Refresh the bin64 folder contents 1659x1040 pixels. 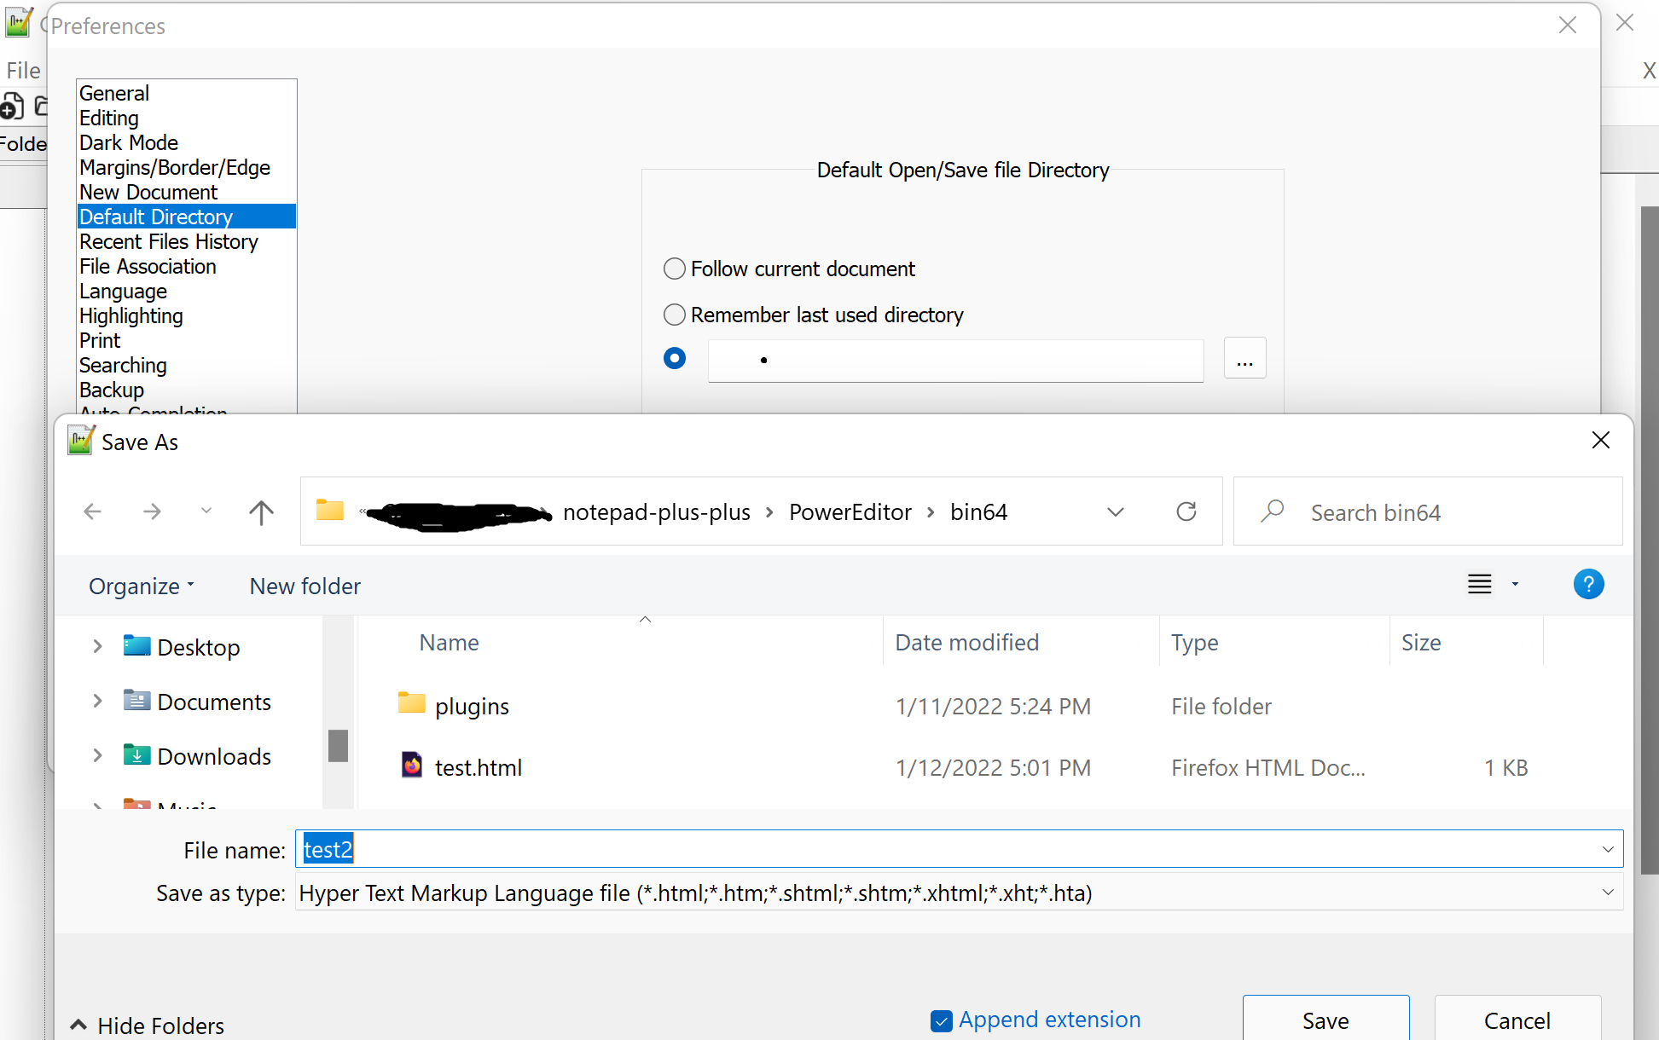click(x=1186, y=511)
